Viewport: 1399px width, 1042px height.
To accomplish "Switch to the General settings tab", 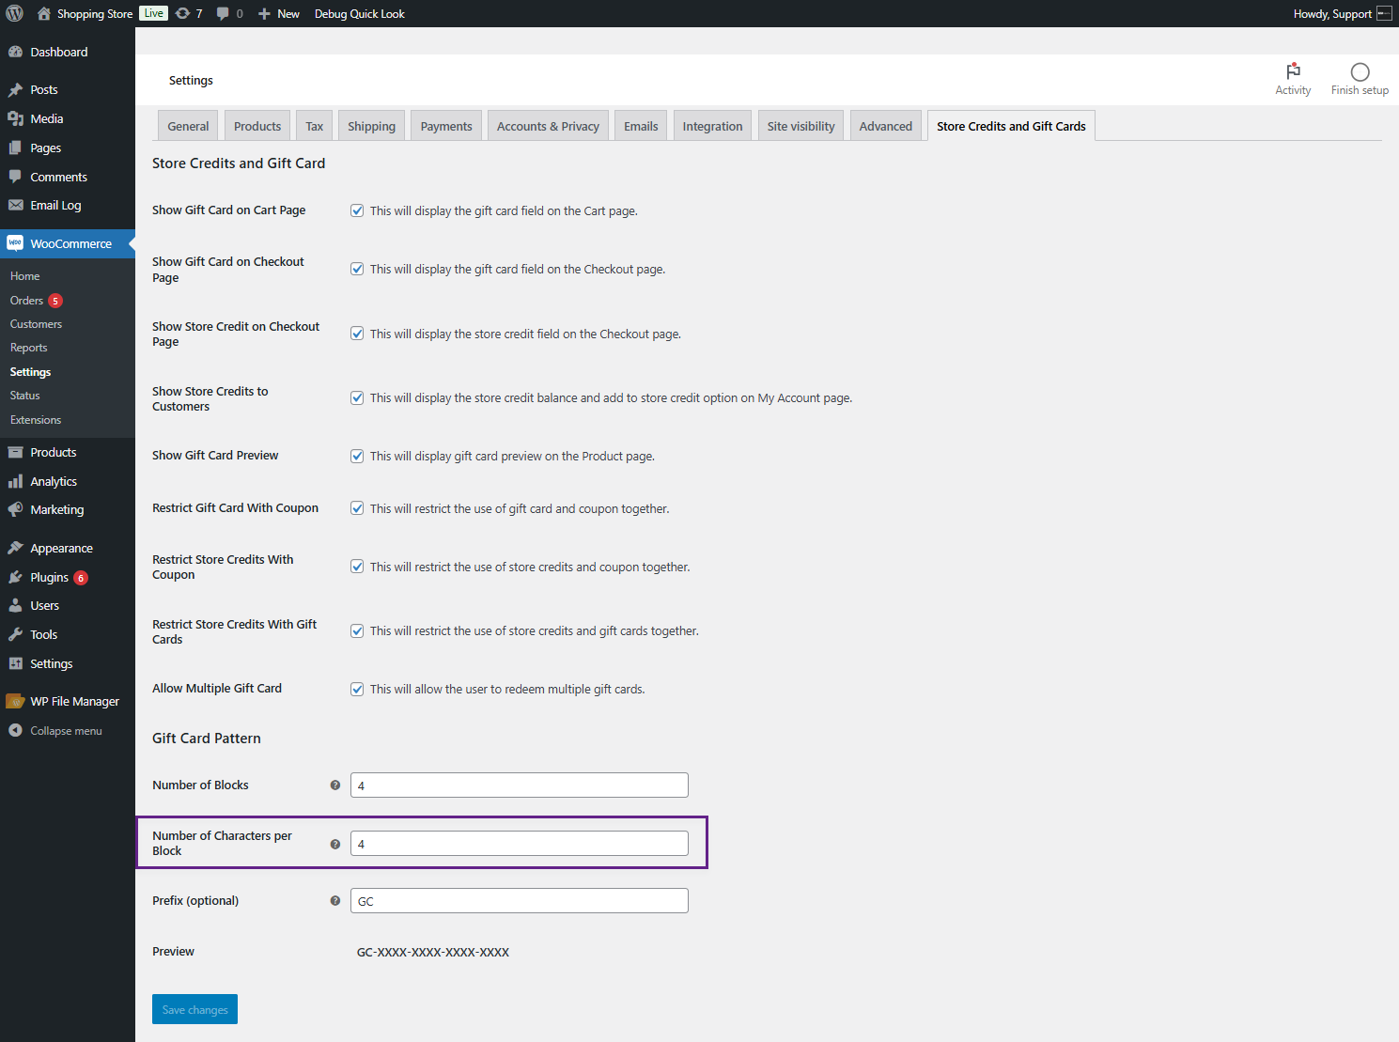I will tap(188, 126).
